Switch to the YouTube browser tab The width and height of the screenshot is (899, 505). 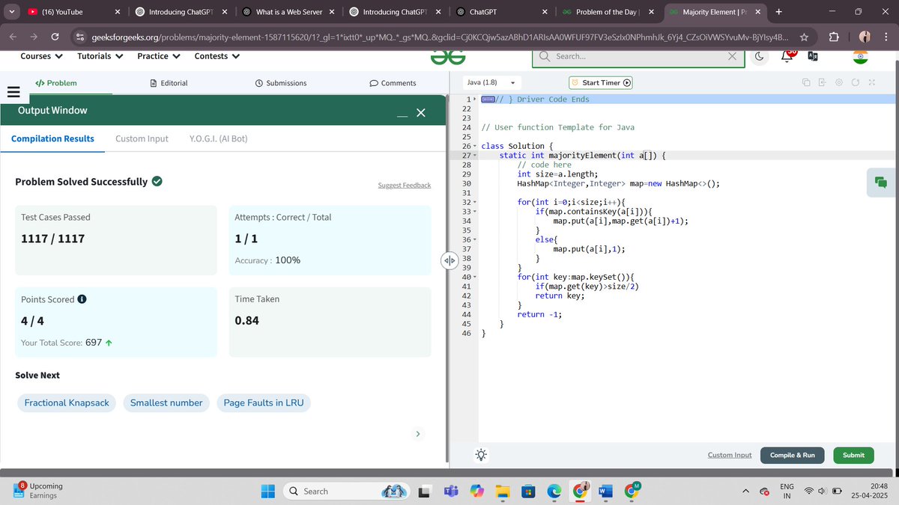75,12
